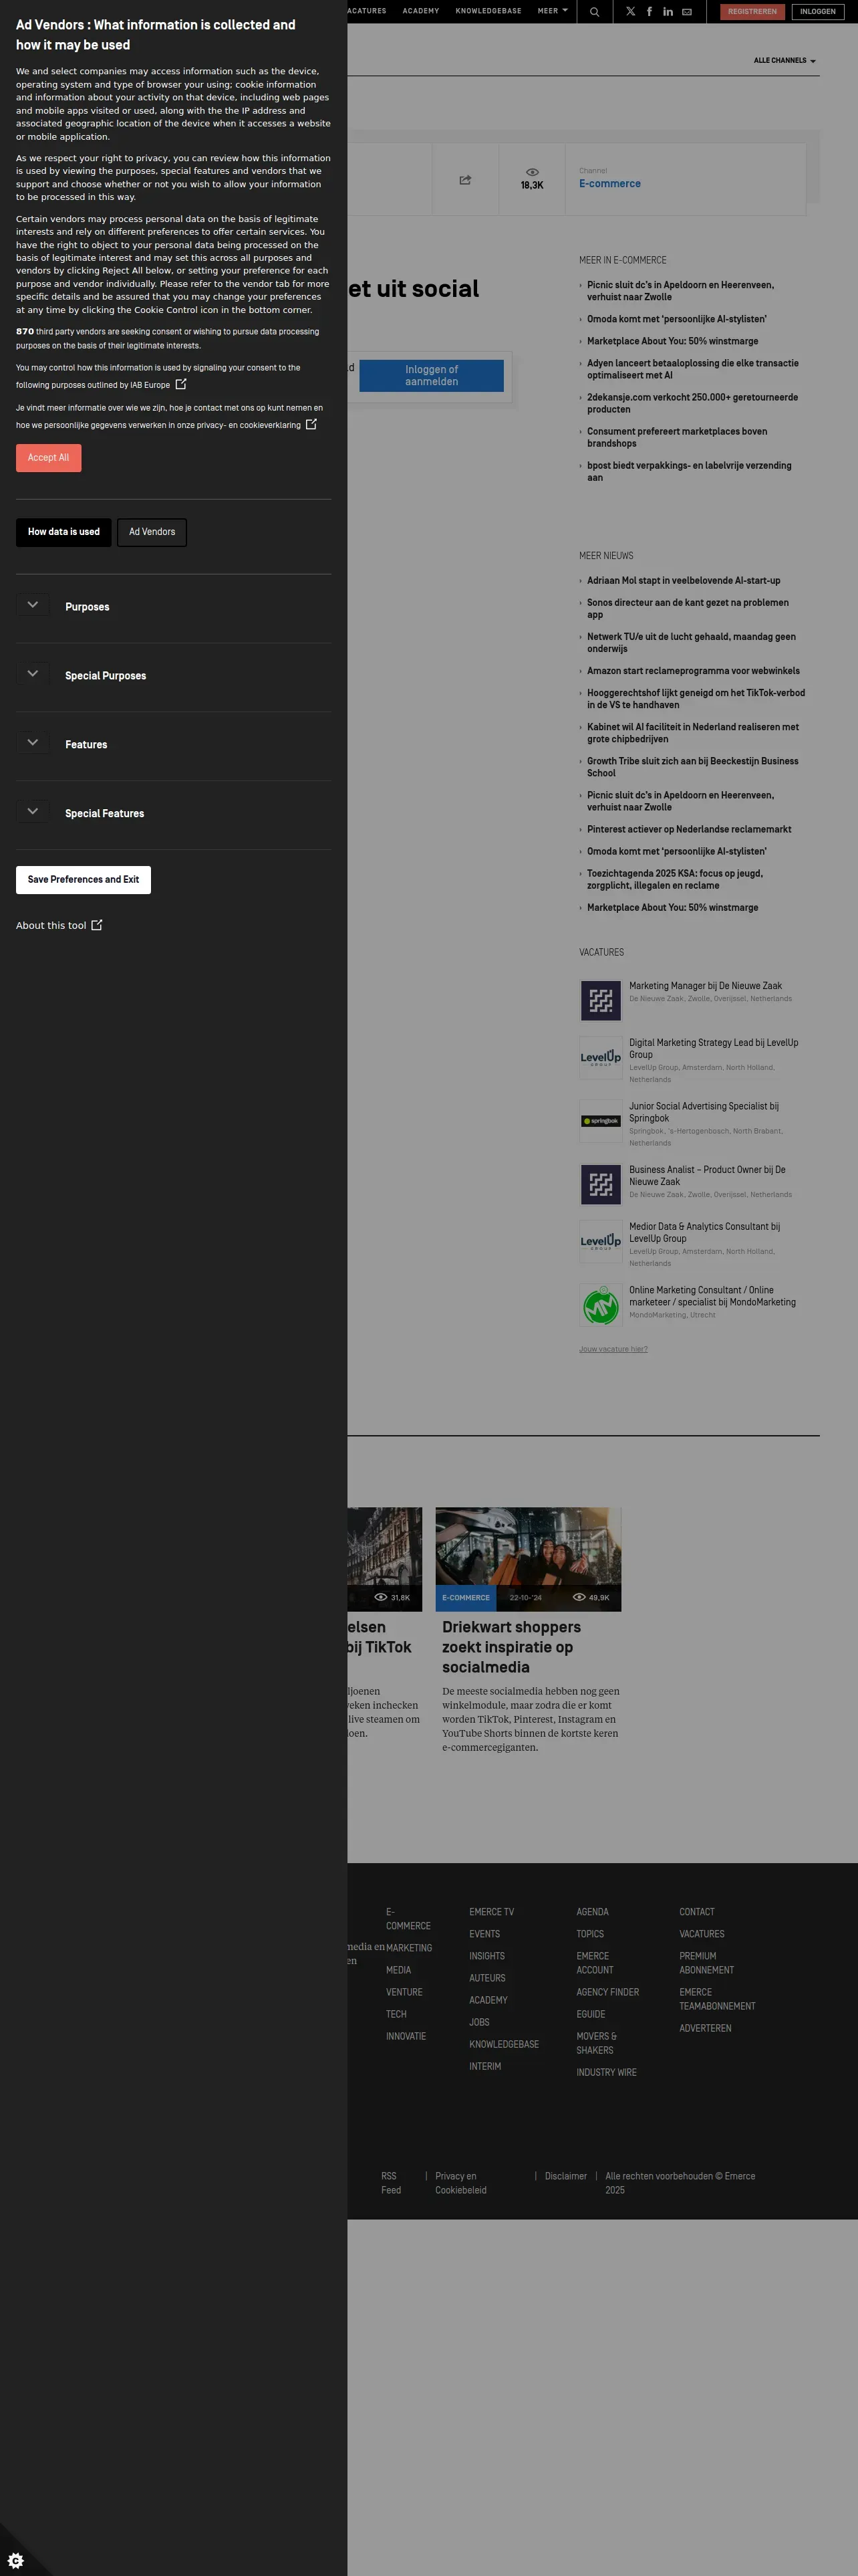The image size is (858, 2576).
Task: Open external link icon beside IAB Europe
Action: point(181,384)
